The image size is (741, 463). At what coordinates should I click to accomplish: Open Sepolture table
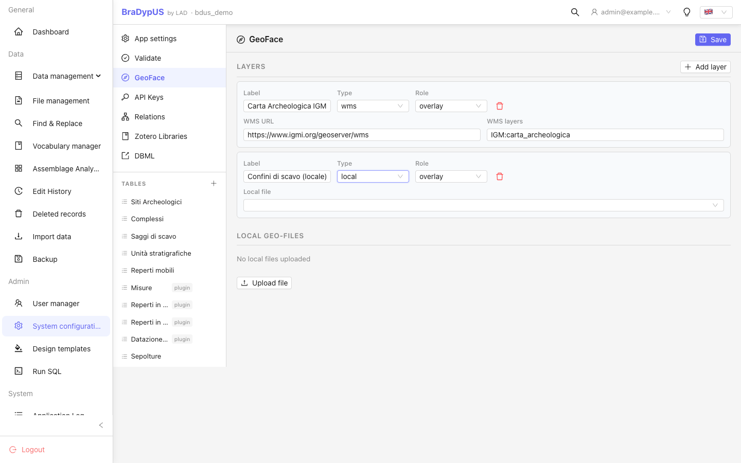(x=169, y=356)
